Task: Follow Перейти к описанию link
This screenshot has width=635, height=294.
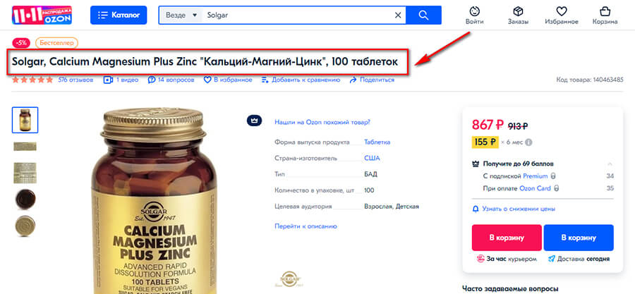Action: pyautogui.click(x=306, y=226)
